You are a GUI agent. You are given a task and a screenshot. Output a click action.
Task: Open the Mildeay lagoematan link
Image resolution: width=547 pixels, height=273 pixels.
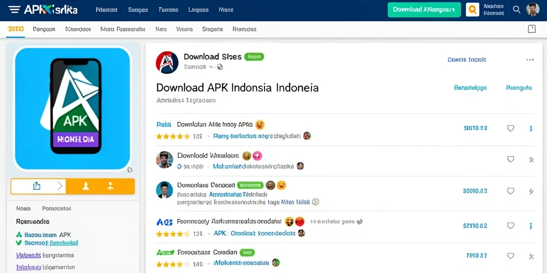click(x=45, y=268)
